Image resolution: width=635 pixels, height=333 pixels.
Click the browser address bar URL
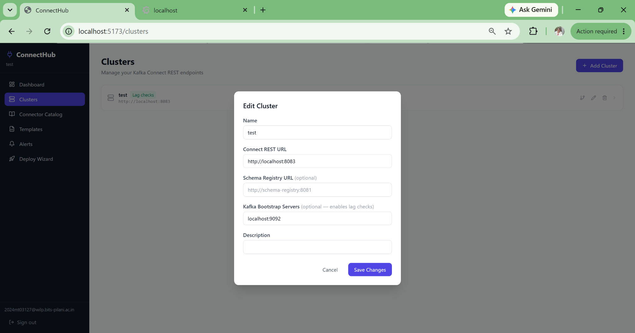click(113, 31)
